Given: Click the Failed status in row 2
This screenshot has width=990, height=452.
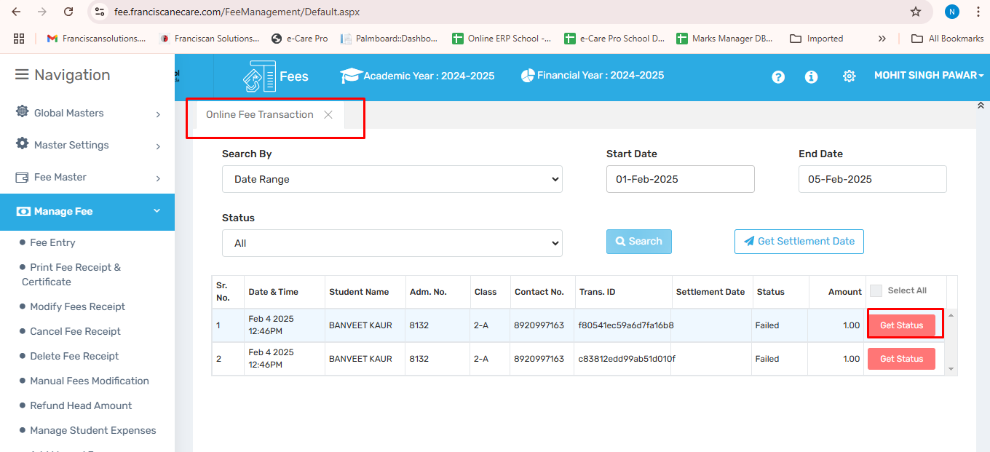Looking at the screenshot, I should (x=767, y=359).
